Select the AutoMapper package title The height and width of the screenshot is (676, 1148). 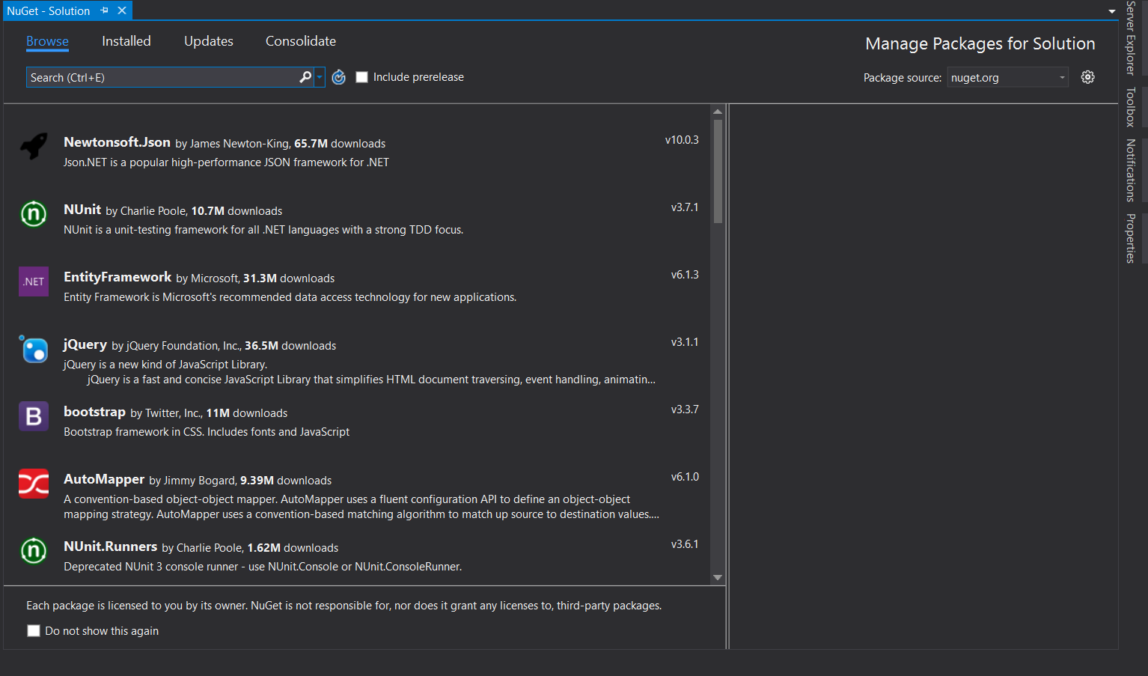coord(104,479)
